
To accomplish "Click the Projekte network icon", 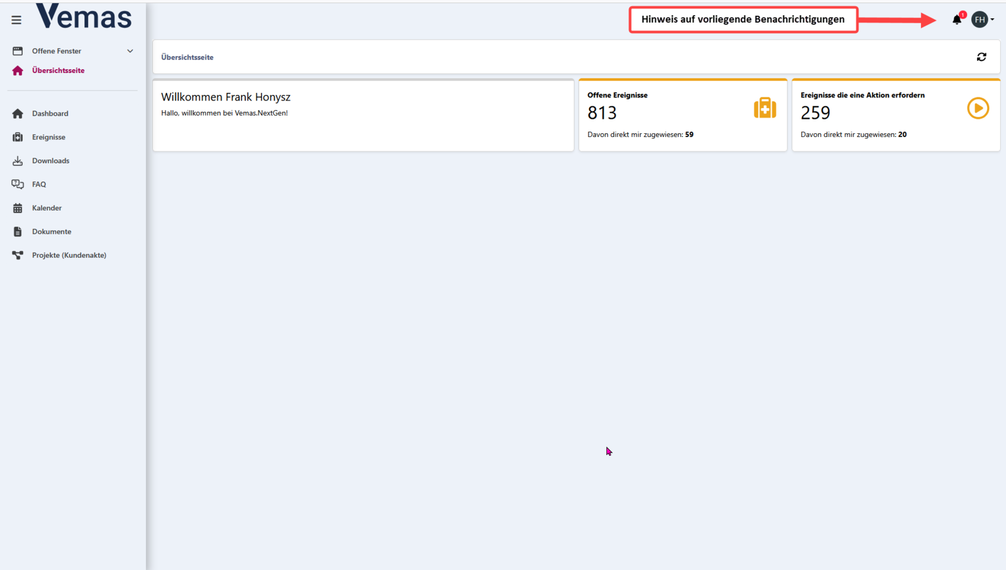I will coord(18,255).
